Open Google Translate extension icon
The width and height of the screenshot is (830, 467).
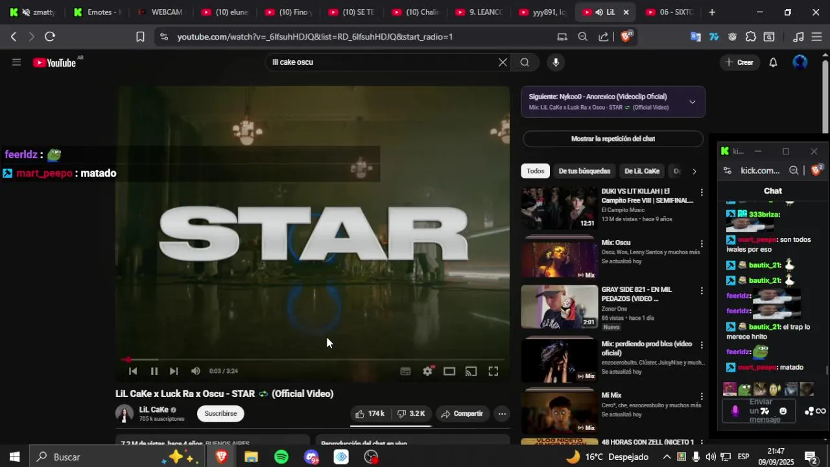pyautogui.click(x=695, y=37)
